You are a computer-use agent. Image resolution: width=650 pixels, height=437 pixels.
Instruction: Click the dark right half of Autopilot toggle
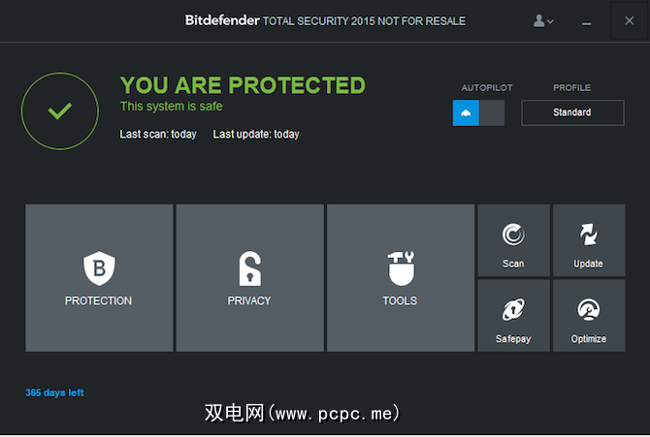pos(493,112)
